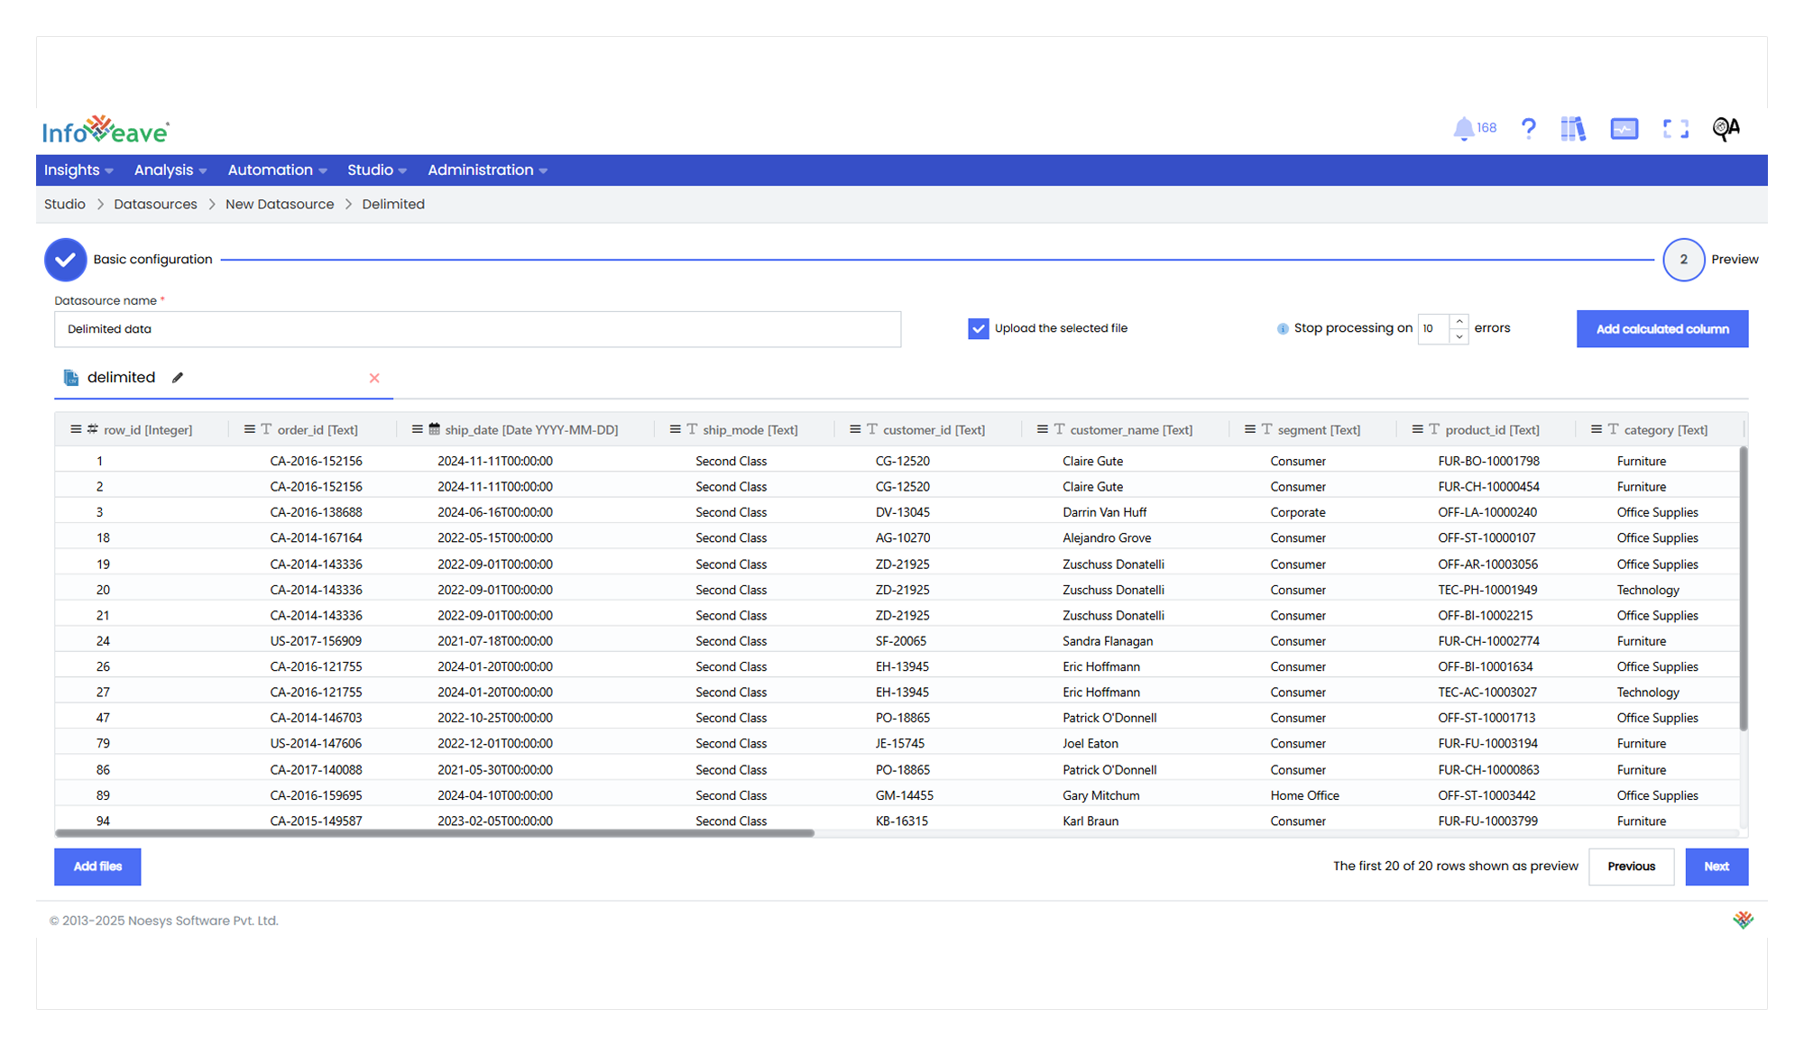Click the error count number field

[x=1433, y=329]
